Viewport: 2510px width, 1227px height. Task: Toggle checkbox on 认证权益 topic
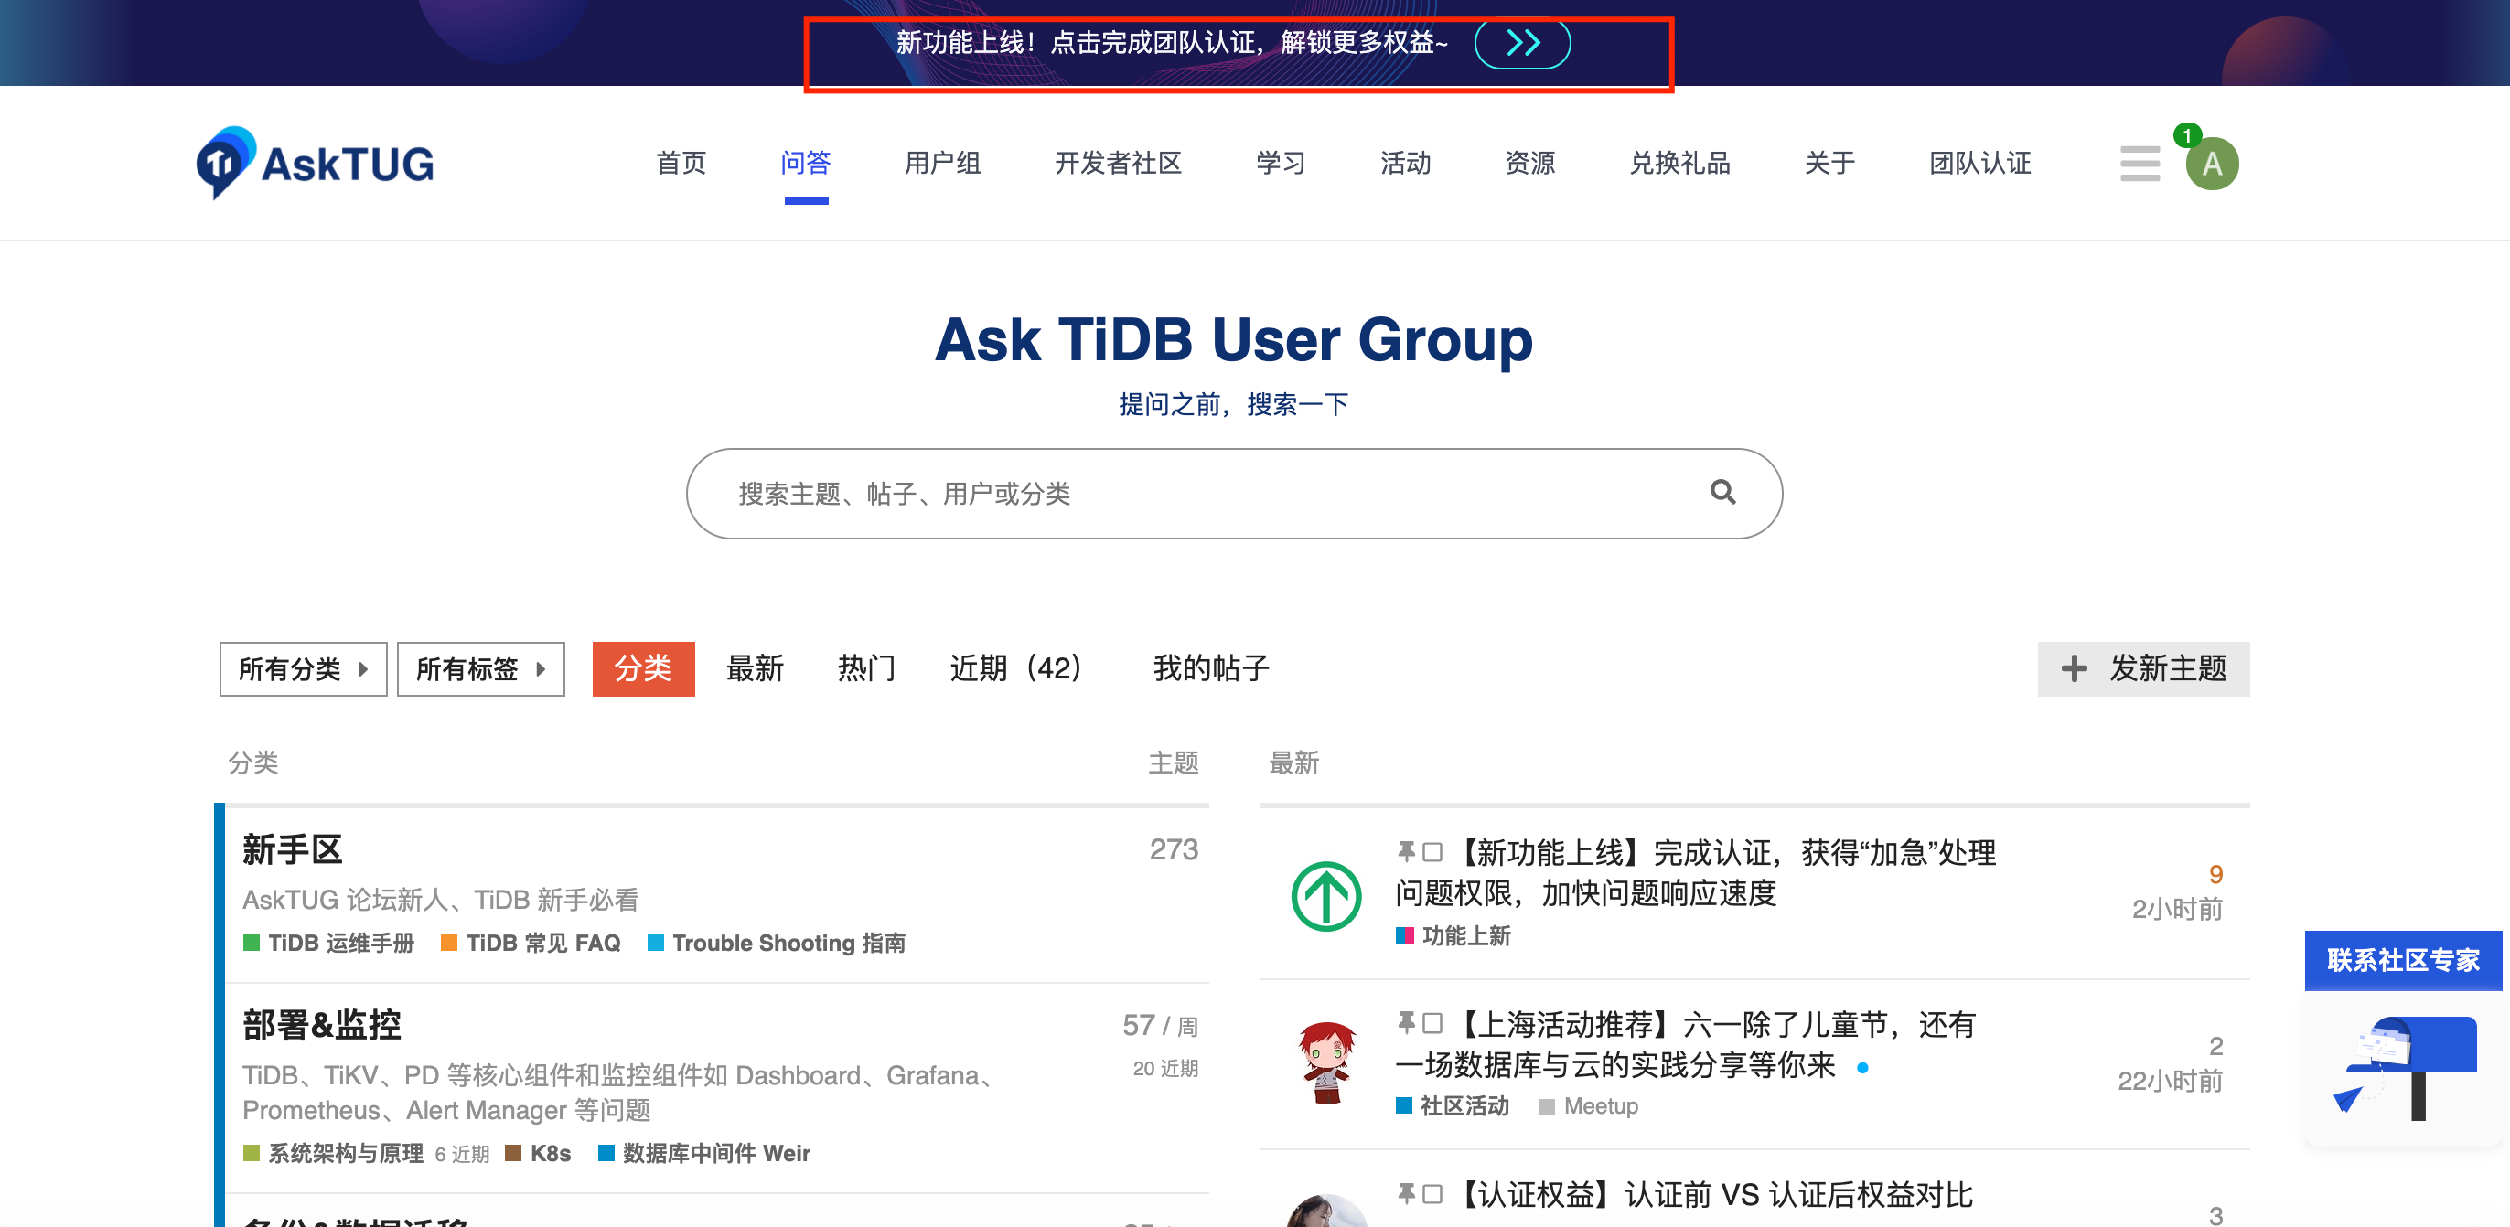[x=1432, y=1194]
